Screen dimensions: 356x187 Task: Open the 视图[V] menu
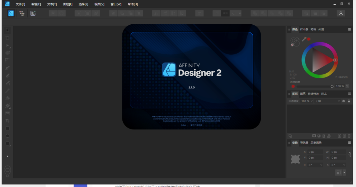(x=99, y=4)
